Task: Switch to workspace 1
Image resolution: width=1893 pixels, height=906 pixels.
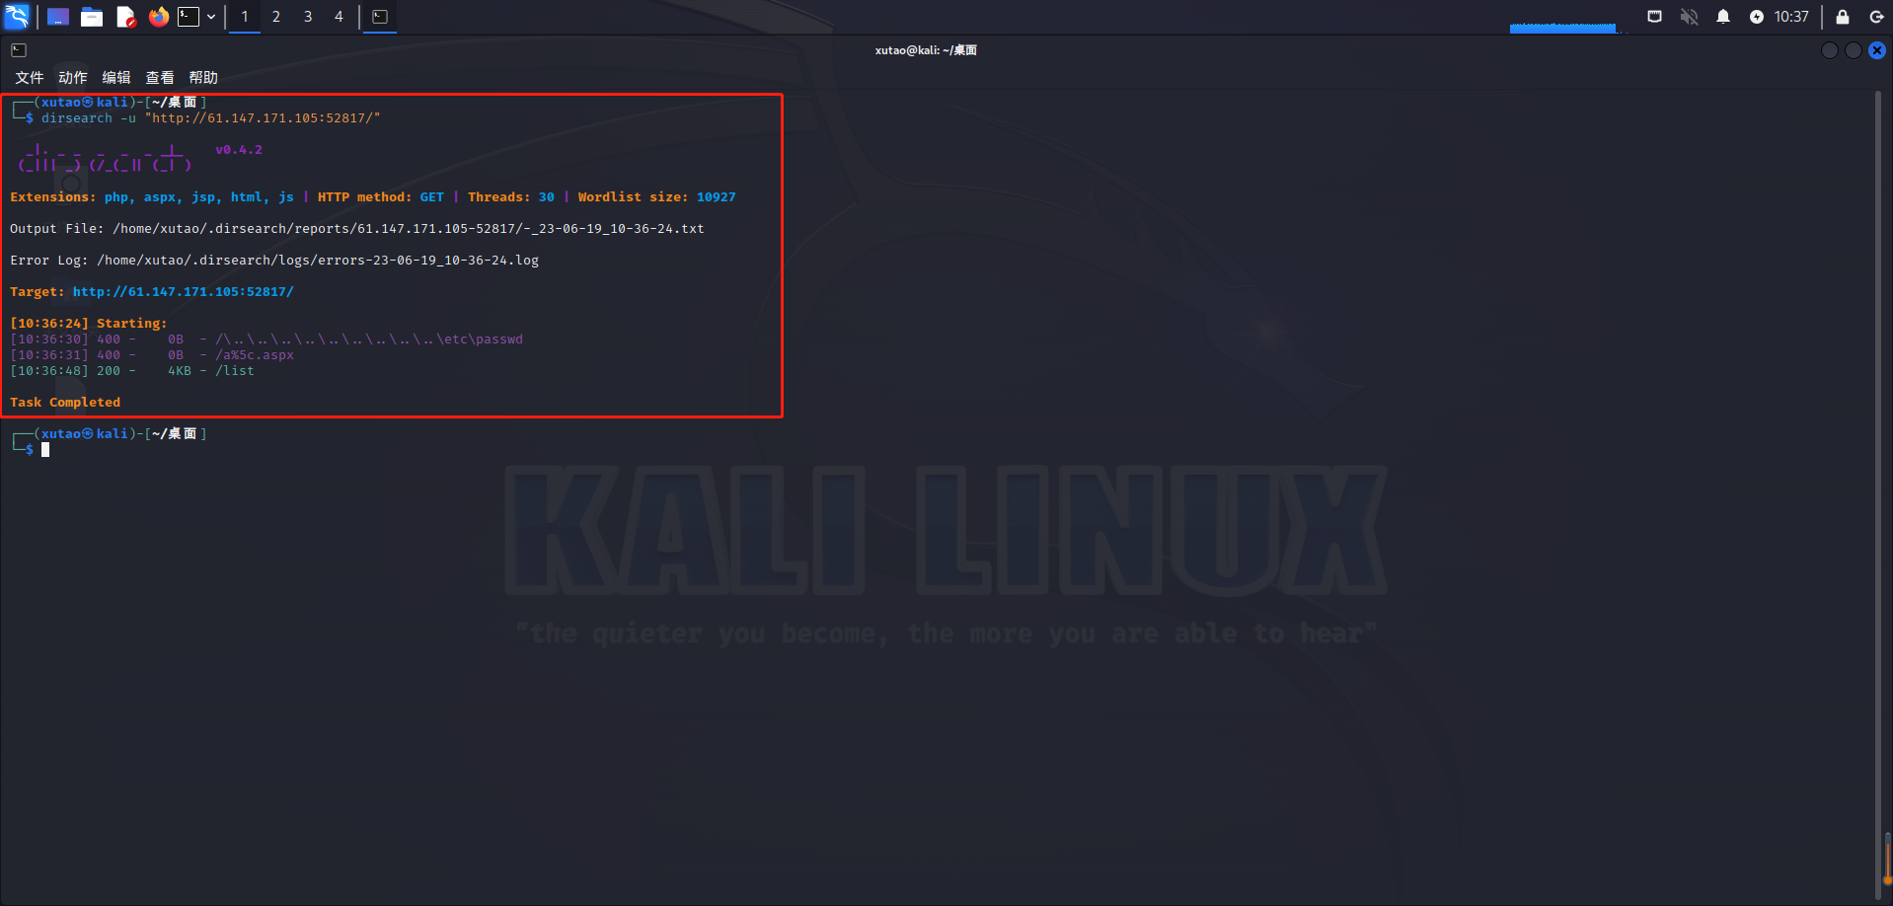Action: tap(245, 17)
